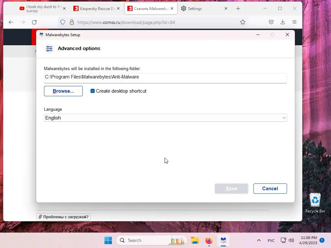This screenshot has height=248, width=331.
Task: Close the Settings tab
Action: pyautogui.click(x=226, y=8)
